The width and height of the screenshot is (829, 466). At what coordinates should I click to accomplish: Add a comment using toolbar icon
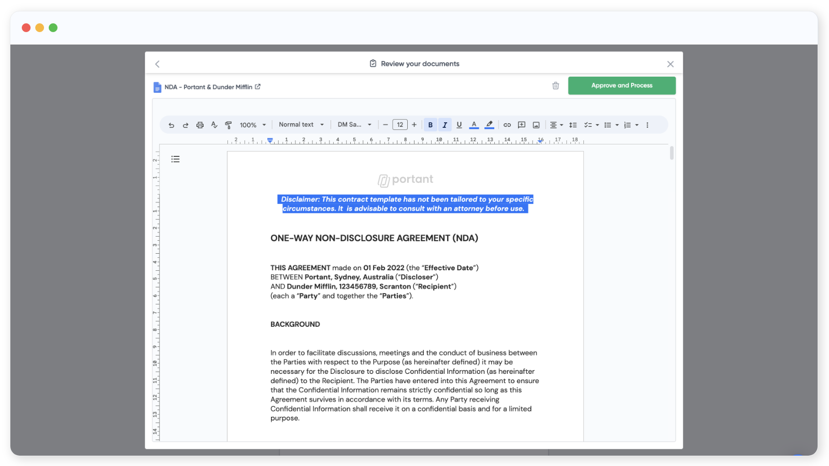pyautogui.click(x=522, y=125)
